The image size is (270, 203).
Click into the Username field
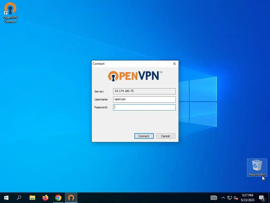pyautogui.click(x=144, y=99)
